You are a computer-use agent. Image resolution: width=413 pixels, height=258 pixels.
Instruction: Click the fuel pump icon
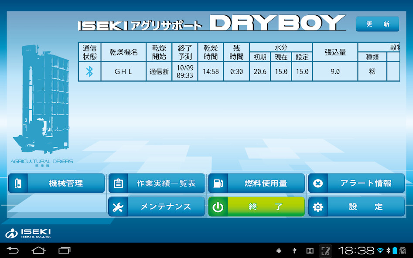[218, 183]
